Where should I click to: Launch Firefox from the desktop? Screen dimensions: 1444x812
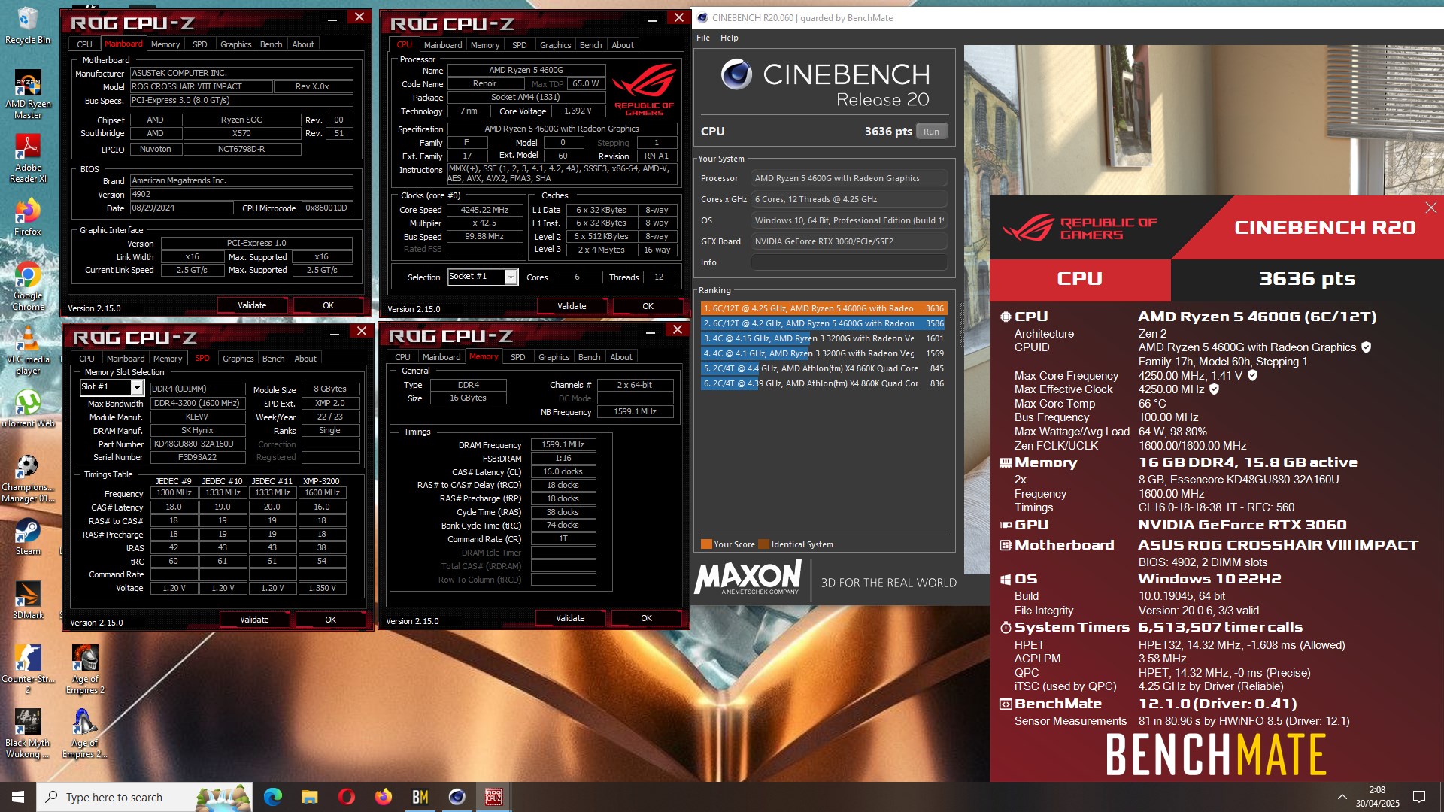[28, 217]
